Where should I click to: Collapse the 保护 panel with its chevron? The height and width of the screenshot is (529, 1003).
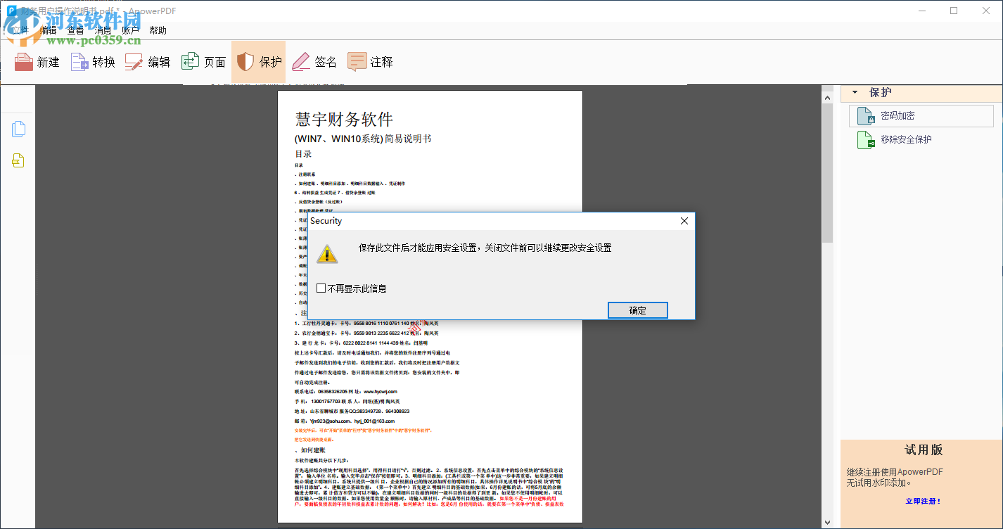click(x=855, y=92)
